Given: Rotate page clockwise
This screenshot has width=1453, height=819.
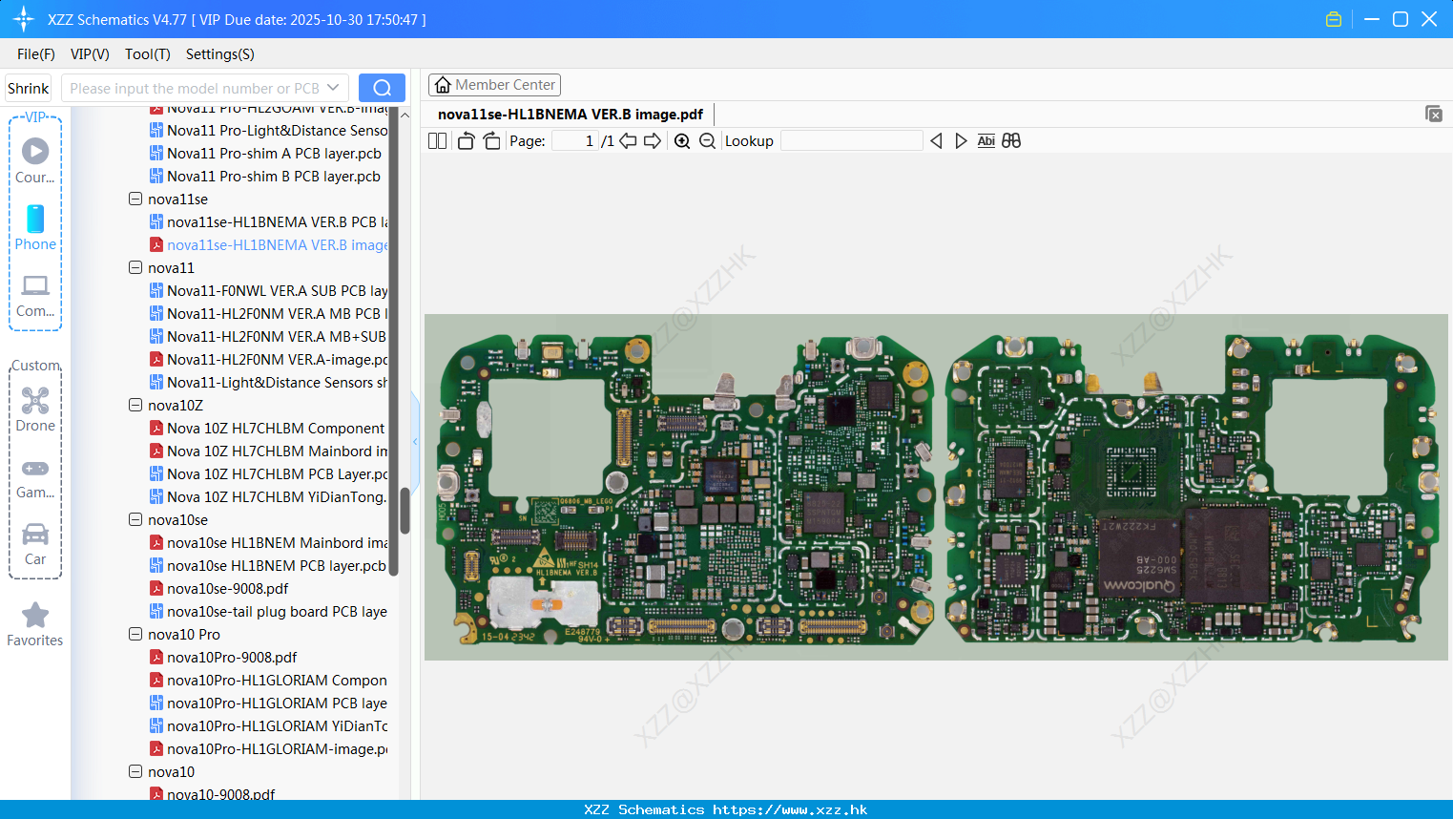Looking at the screenshot, I should point(491,141).
